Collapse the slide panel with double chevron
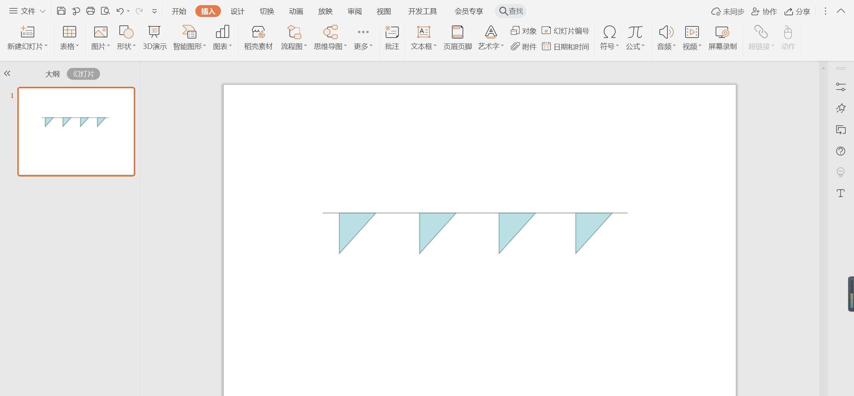854x396 pixels. (x=7, y=73)
